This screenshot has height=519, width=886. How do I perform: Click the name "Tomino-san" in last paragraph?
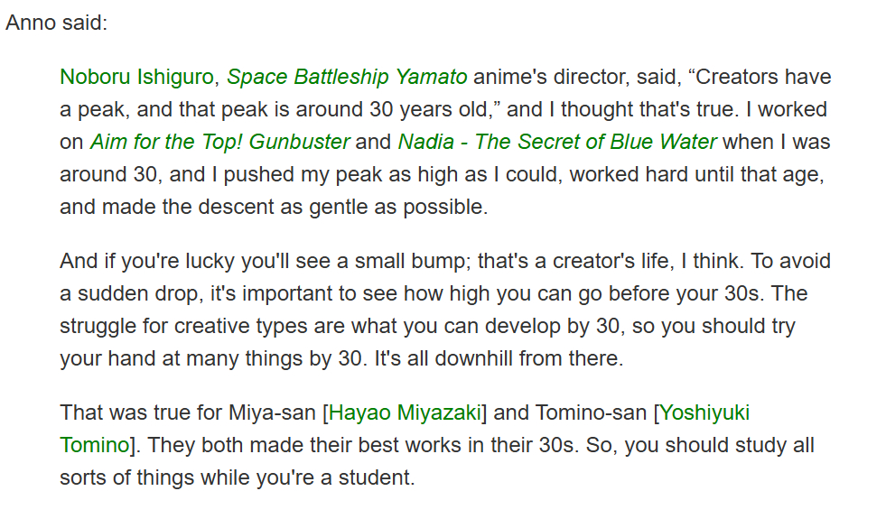[x=592, y=413]
